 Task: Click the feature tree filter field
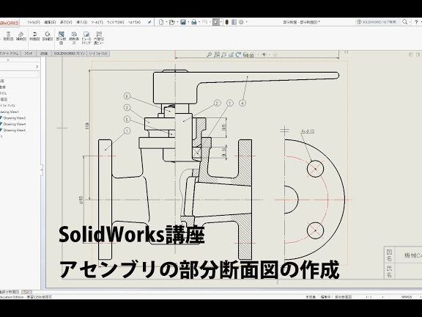[20, 74]
